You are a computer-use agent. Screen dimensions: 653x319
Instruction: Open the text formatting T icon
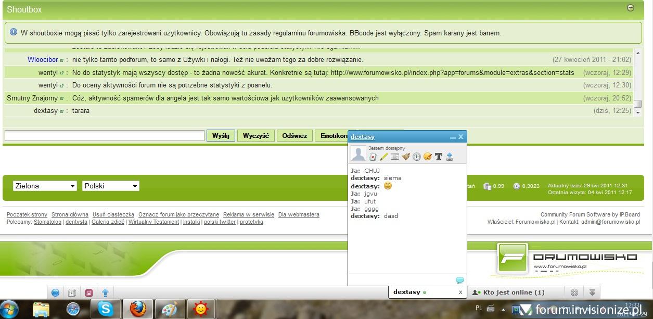tap(439, 157)
